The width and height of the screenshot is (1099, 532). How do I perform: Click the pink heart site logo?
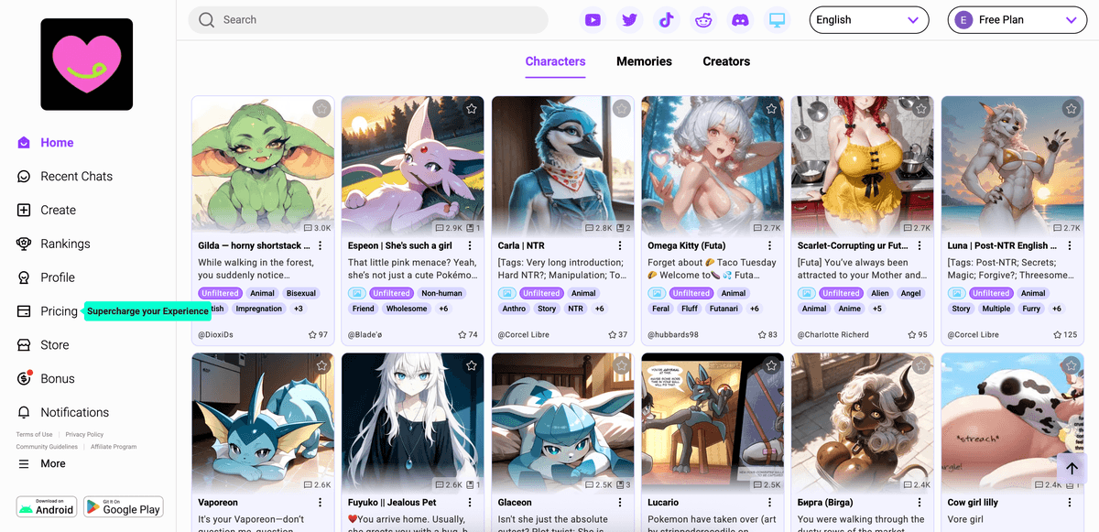pyautogui.click(x=87, y=64)
